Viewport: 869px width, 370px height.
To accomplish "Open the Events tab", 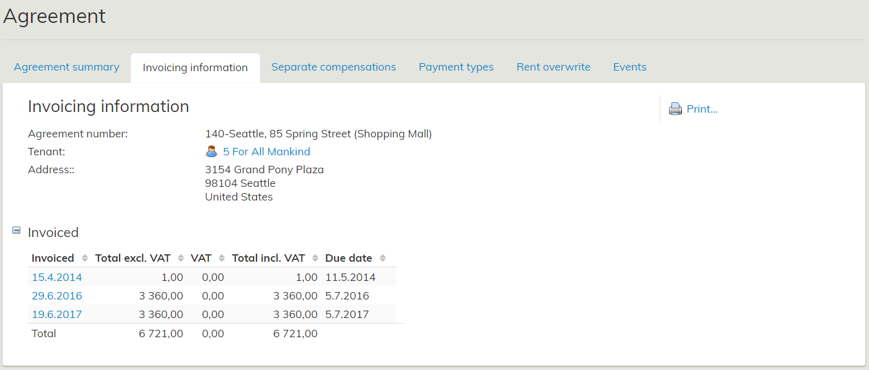I will [629, 67].
